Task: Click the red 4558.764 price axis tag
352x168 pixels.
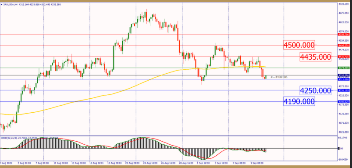Action: point(344,34)
